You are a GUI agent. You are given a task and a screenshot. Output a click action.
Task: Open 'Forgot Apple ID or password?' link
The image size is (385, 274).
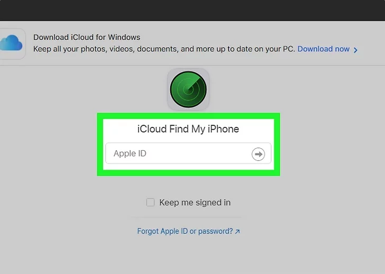pyautogui.click(x=185, y=231)
